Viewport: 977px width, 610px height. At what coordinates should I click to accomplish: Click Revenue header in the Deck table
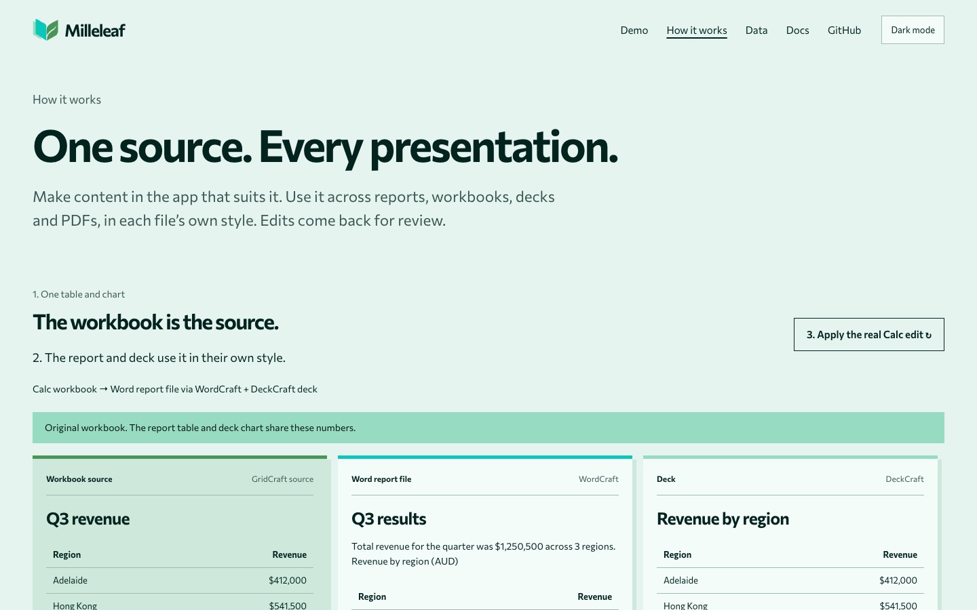point(900,554)
